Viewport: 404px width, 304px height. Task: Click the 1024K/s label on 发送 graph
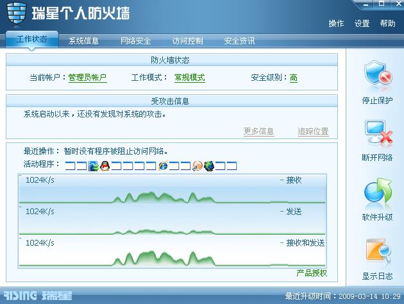[x=40, y=211]
